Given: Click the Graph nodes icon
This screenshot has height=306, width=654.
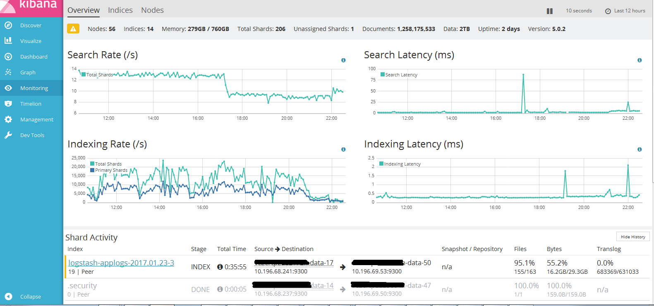Looking at the screenshot, I should [8, 72].
